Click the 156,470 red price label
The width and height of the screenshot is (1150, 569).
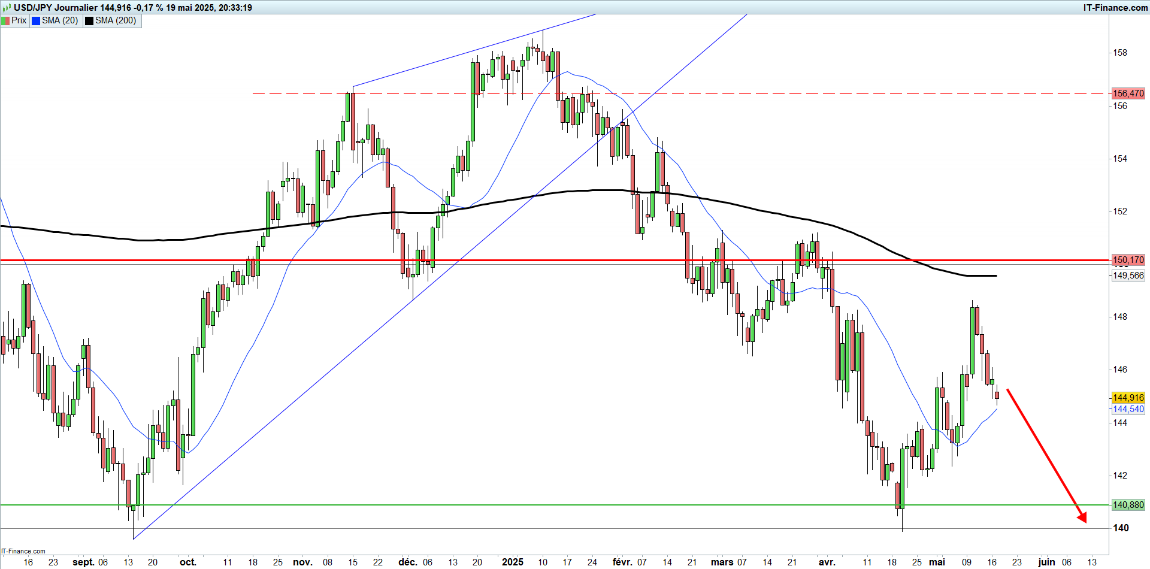[1128, 93]
